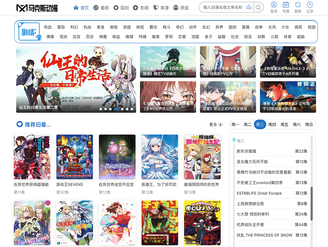Open the 科幻 genre link
The width and height of the screenshot is (328, 247).
(x=74, y=27)
